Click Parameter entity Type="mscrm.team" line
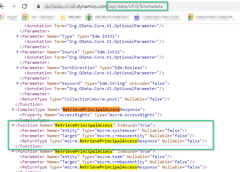This screenshot has height=172, width=240. (x=96, y=157)
